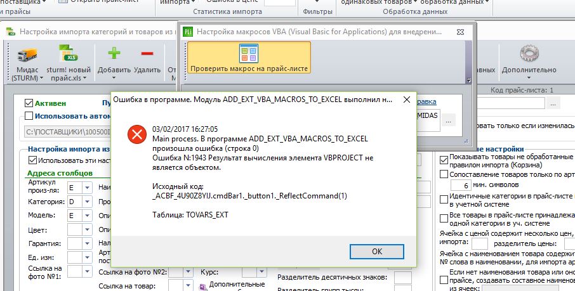The width and height of the screenshot is (575, 291).
Task: Click the 'sturm! новый прайс.xls' XLS icon
Action: click(x=68, y=54)
